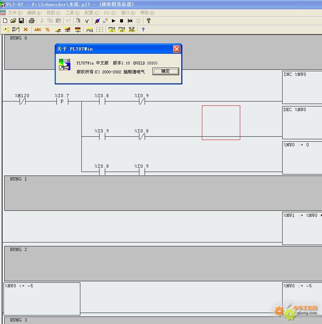Toggle the dotted grid display icon
Viewport: 322px width, 324px height.
tap(100, 30)
